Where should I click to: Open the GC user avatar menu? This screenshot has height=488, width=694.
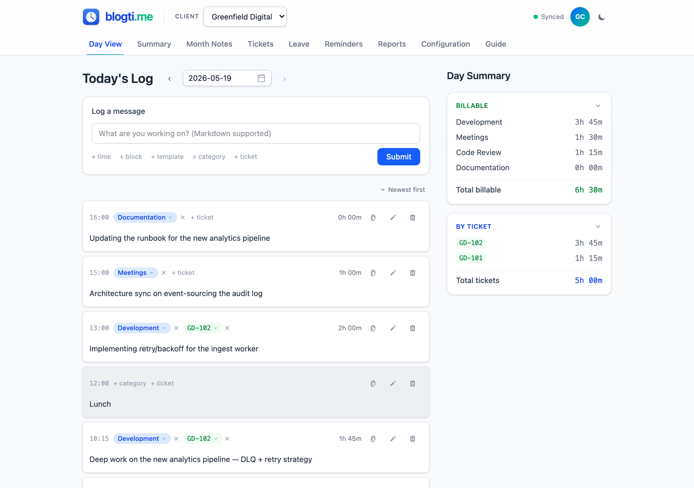tap(580, 17)
